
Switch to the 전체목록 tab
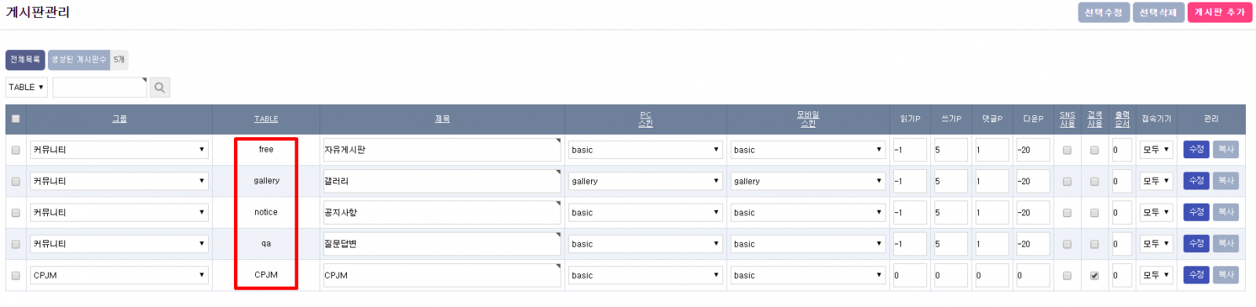click(x=25, y=60)
